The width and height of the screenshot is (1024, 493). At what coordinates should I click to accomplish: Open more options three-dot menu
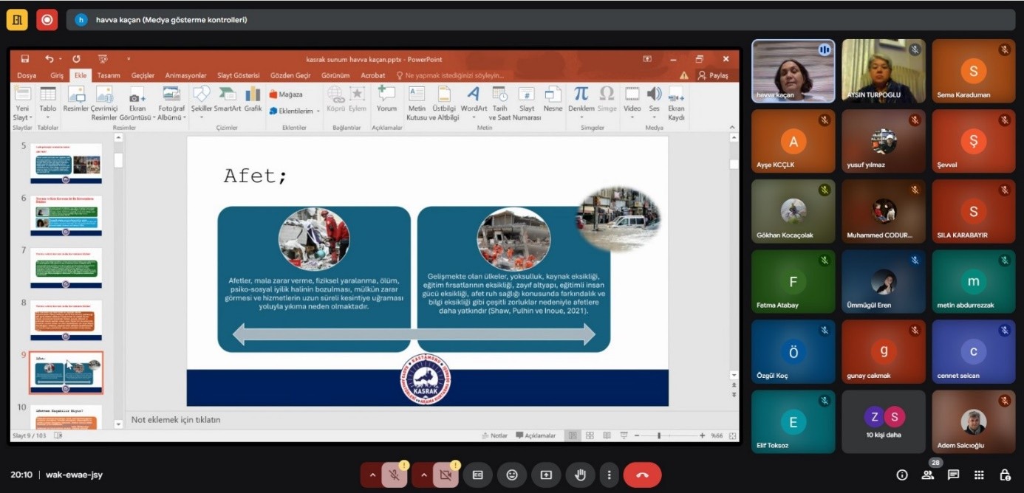(609, 475)
